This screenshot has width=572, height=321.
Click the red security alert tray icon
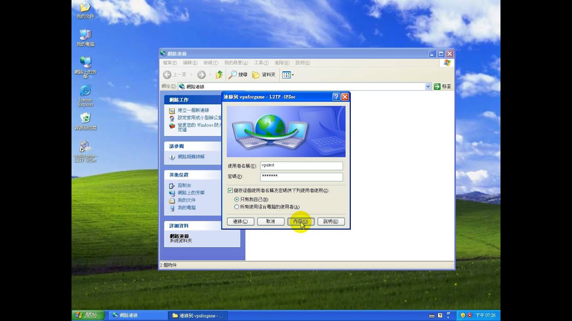point(470,316)
